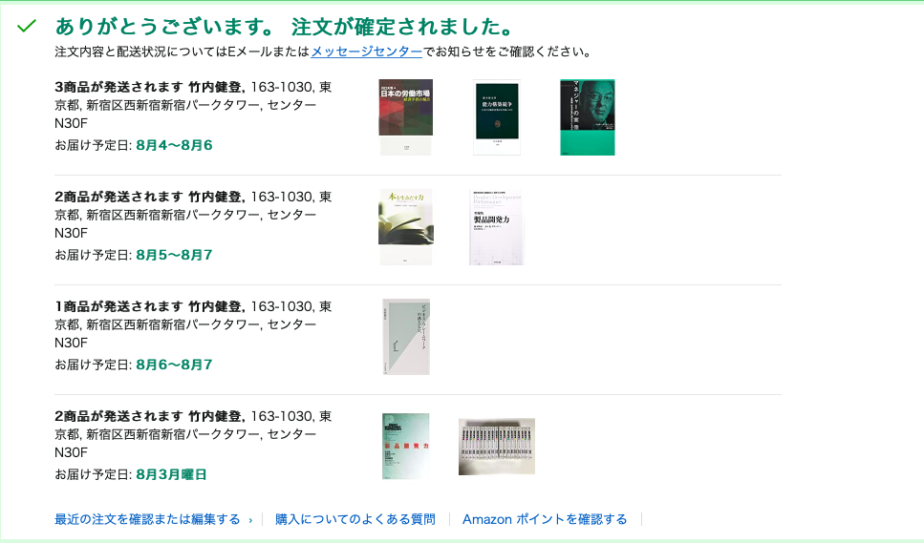The width and height of the screenshot is (924, 543).
Task: Click the multi-volume book set photo thumbnail
Action: click(x=497, y=447)
